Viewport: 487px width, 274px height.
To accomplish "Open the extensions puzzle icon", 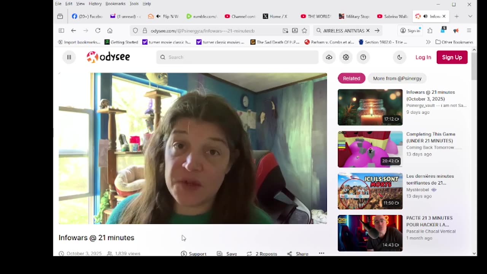I will 430,30.
